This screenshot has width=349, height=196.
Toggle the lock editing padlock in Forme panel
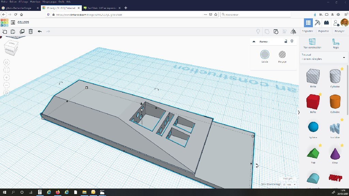click(x=286, y=41)
